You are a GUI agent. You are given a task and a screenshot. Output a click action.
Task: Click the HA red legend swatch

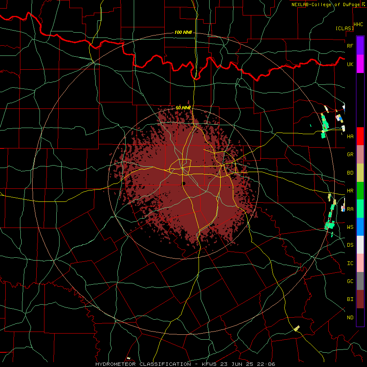pyautogui.click(x=360, y=136)
